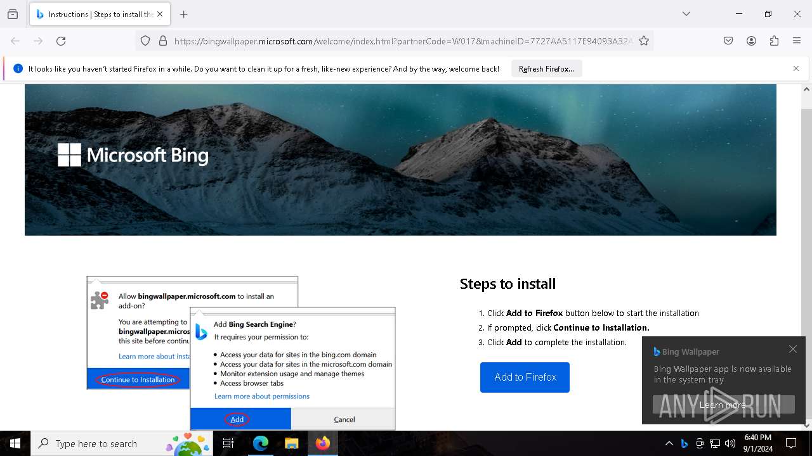Click the Add to Firefox button
The height and width of the screenshot is (456, 812).
coord(525,377)
